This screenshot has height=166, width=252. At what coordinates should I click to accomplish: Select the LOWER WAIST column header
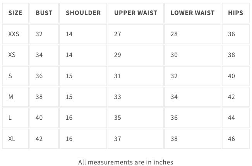192,13
